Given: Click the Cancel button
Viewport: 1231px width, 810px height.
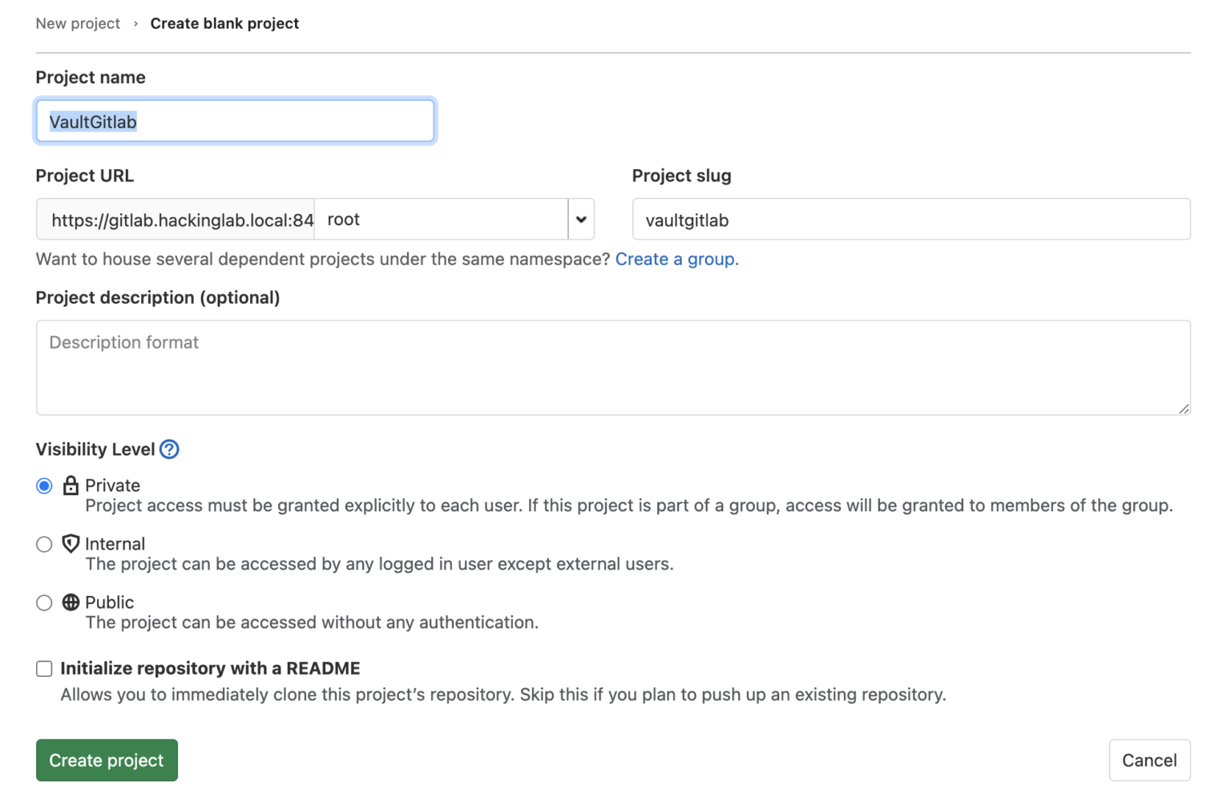Looking at the screenshot, I should pyautogui.click(x=1149, y=760).
